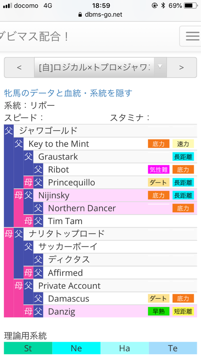This screenshot has width=201, height=358.
Task: Select the St lineage color block
Action: (28, 348)
